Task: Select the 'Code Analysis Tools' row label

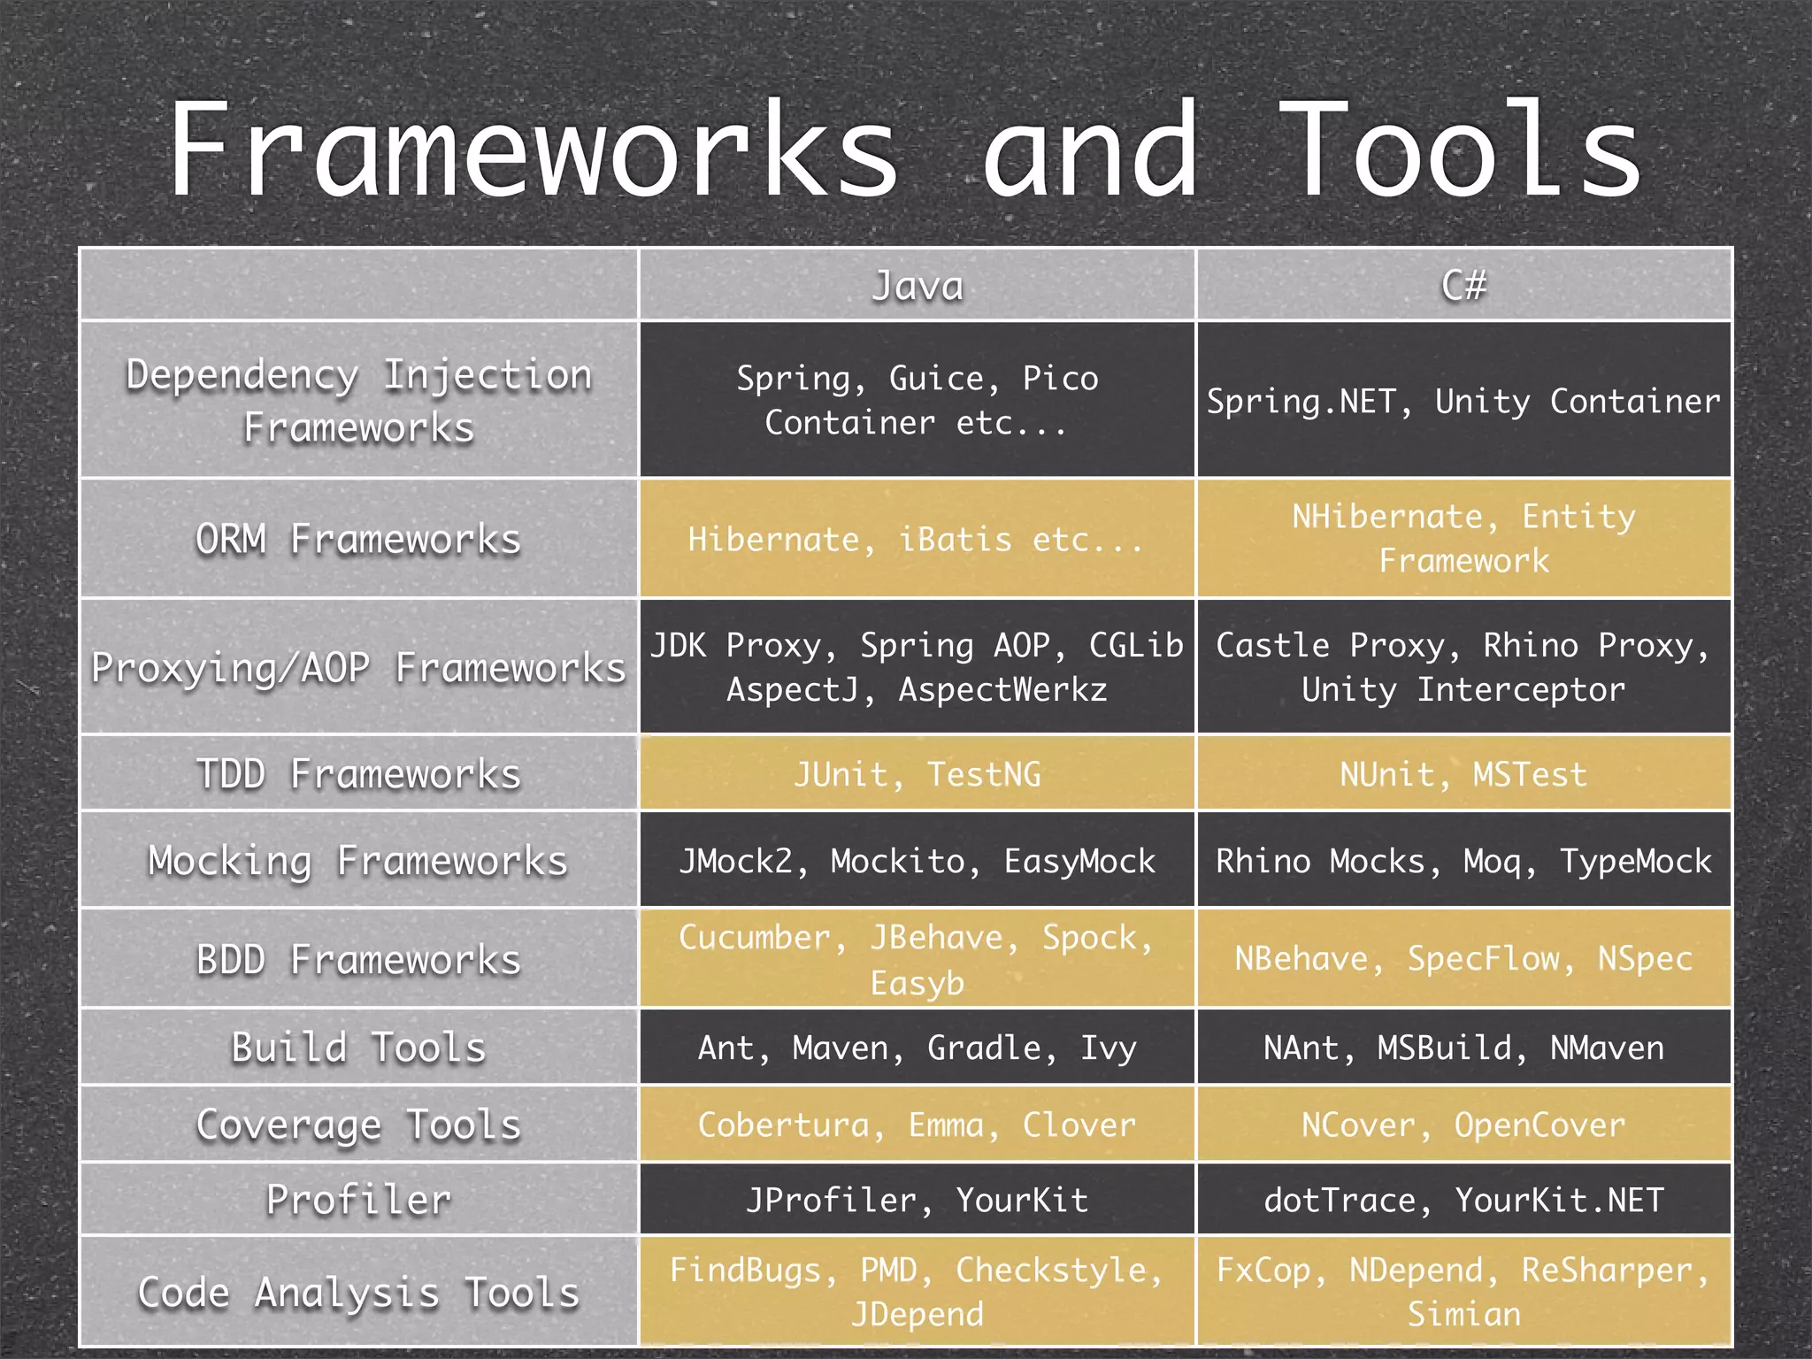Action: 359,1292
